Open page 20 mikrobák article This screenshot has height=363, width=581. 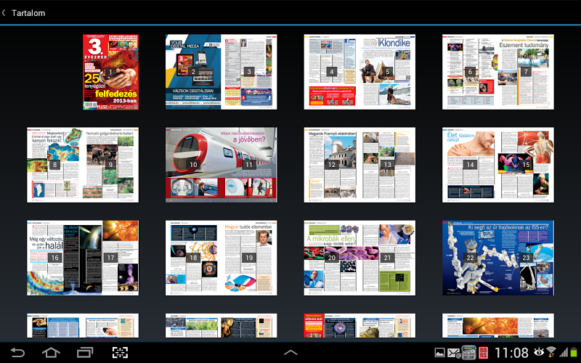(332, 258)
